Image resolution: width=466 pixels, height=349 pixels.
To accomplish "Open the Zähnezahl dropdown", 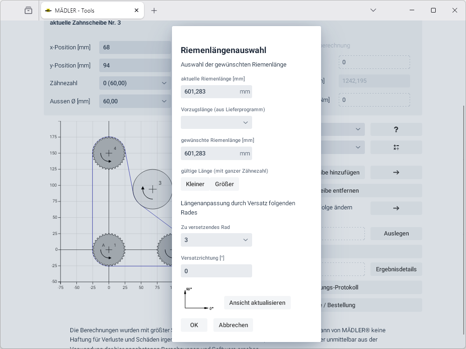I will [x=135, y=83].
